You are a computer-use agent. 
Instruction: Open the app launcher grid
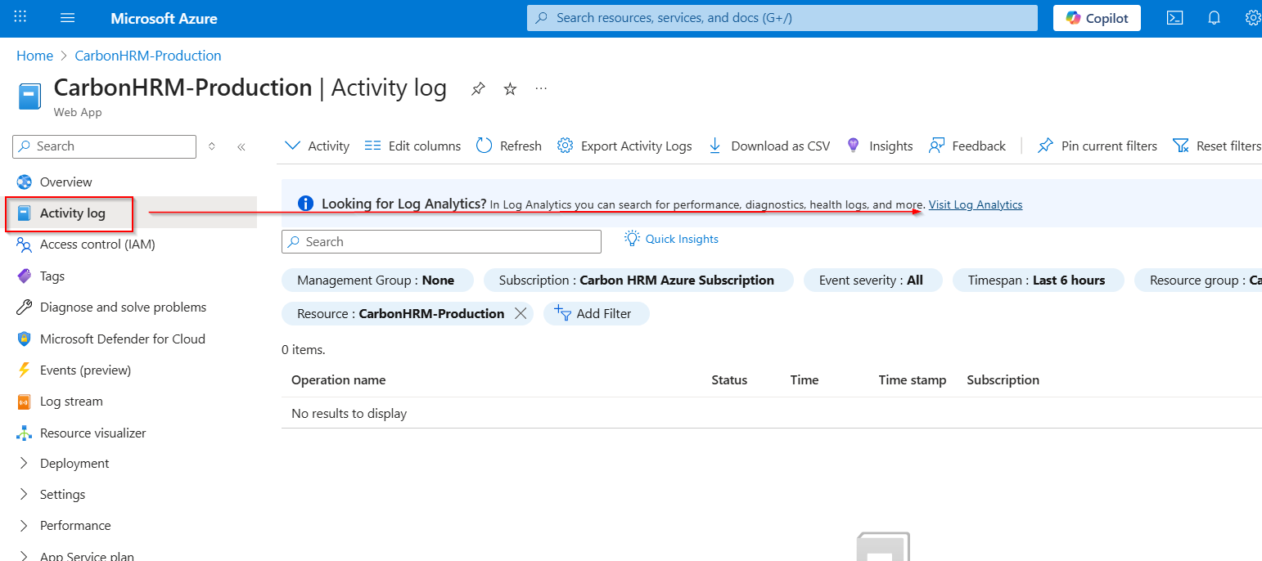click(x=20, y=17)
